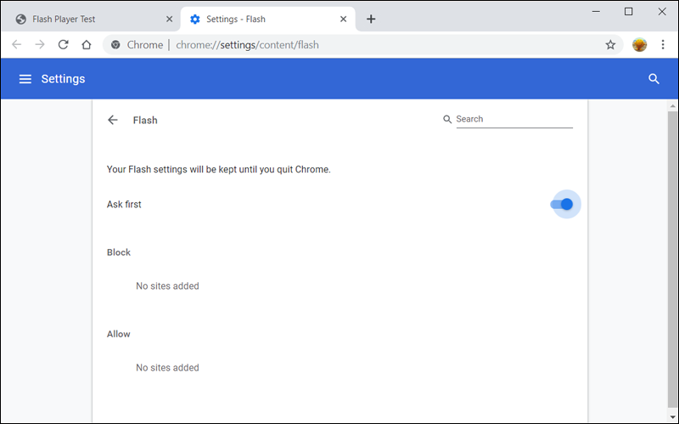
Task: Select the Settings - Flash tab
Action: (255, 20)
